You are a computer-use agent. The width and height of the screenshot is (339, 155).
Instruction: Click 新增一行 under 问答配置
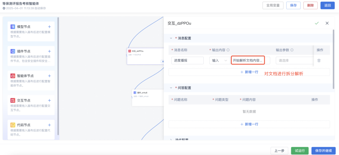coord(249,124)
